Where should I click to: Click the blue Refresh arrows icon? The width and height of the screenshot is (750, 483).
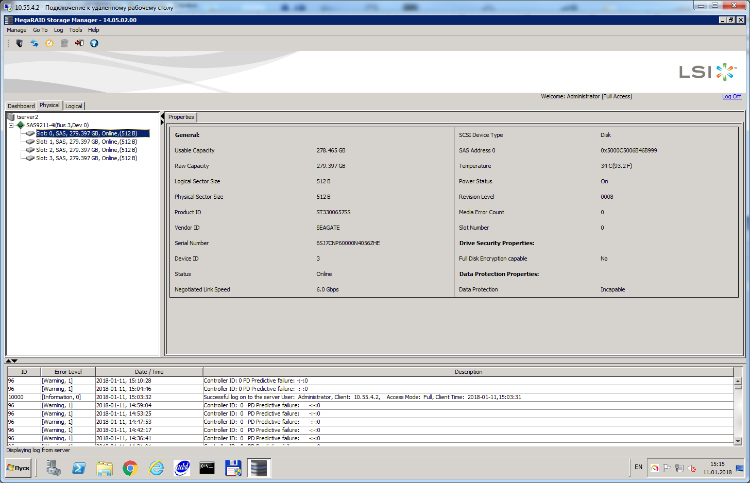pos(35,43)
